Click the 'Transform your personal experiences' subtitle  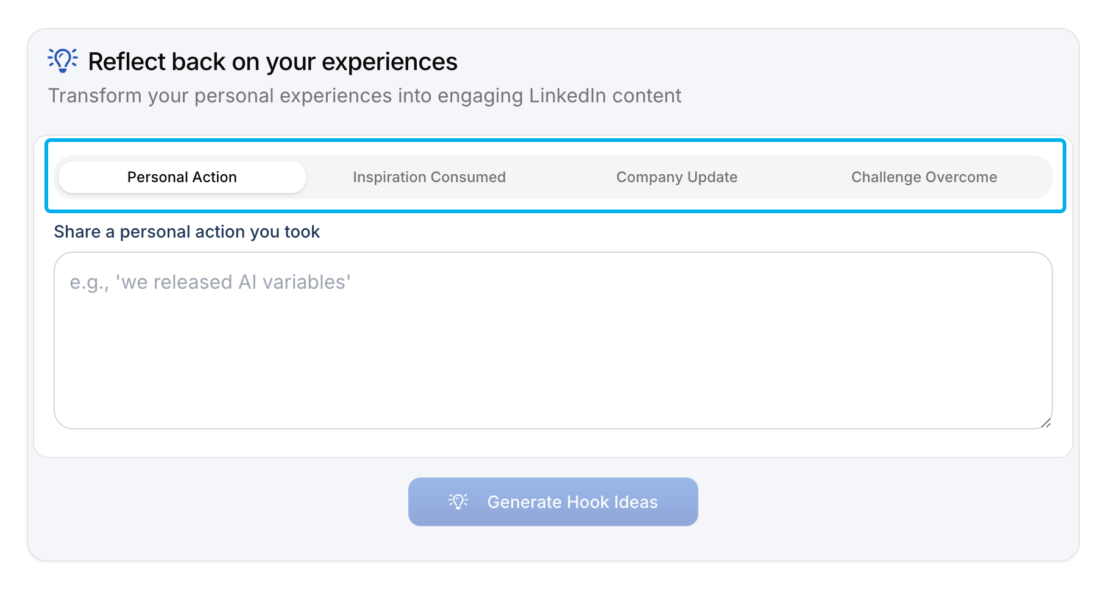point(364,96)
